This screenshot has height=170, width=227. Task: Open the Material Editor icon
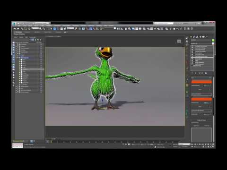(144, 29)
